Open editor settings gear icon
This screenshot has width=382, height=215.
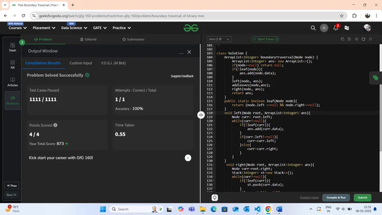(x=356, y=39)
